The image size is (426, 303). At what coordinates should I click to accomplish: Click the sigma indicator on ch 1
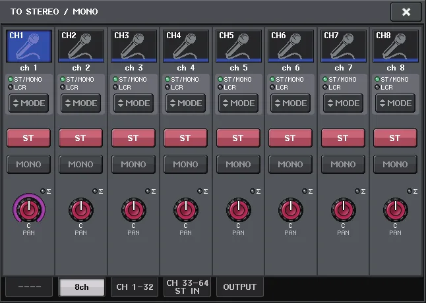point(46,191)
